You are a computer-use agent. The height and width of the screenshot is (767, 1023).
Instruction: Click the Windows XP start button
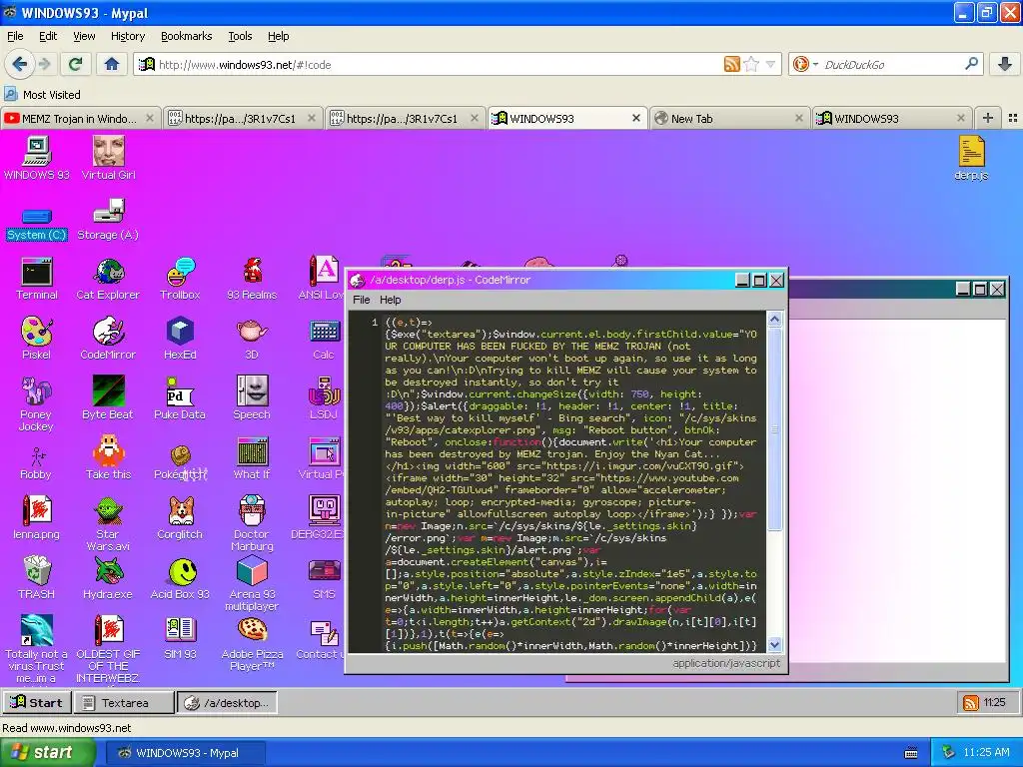click(x=46, y=753)
